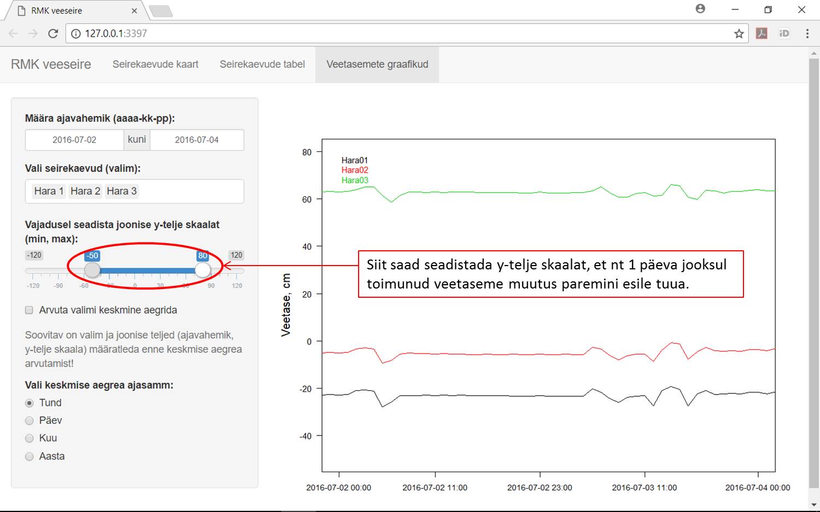Switch to Seirekaevude tabel tab
Viewport: 820px width, 512px height.
tap(262, 64)
